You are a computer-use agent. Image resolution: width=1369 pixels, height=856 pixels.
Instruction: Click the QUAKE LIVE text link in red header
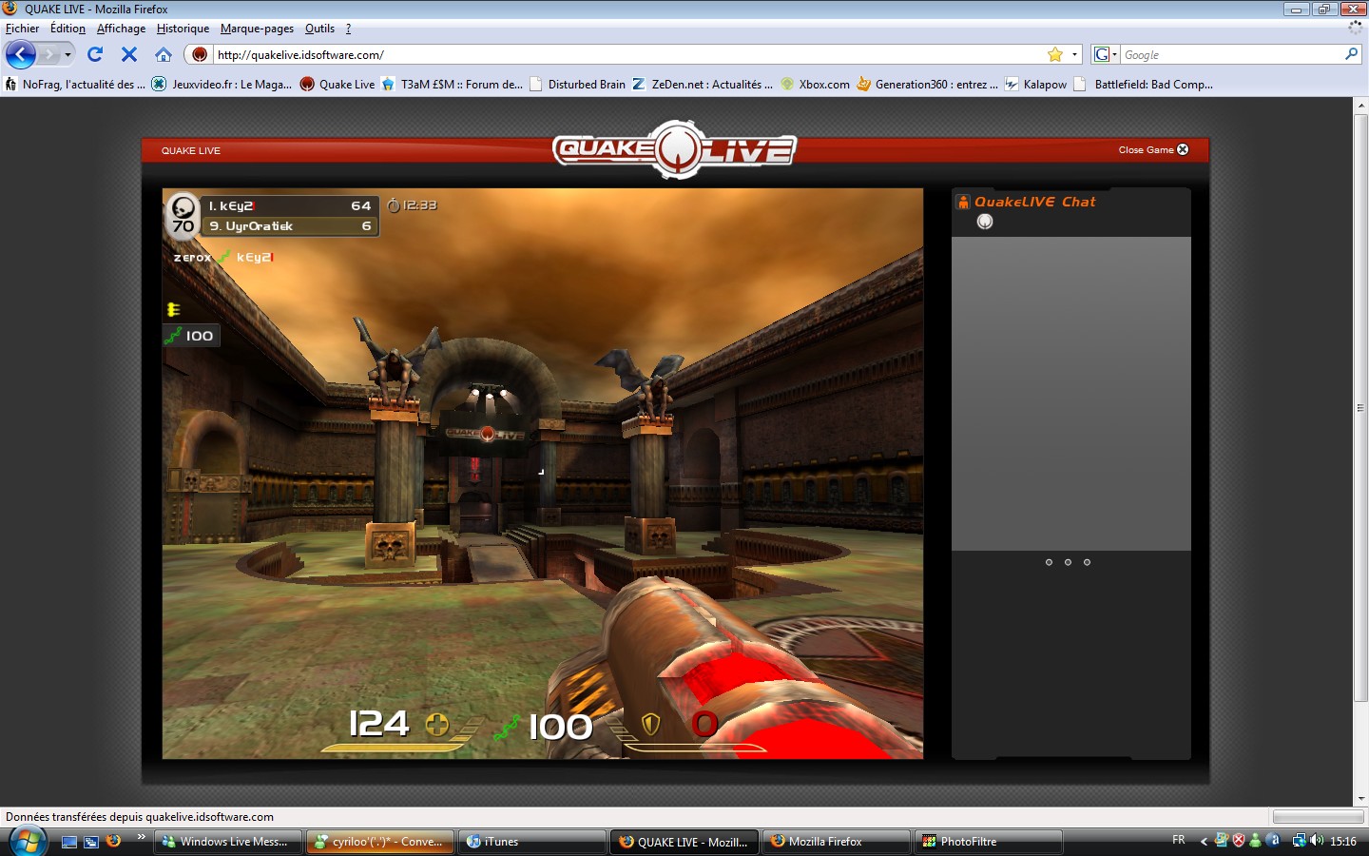(x=190, y=150)
